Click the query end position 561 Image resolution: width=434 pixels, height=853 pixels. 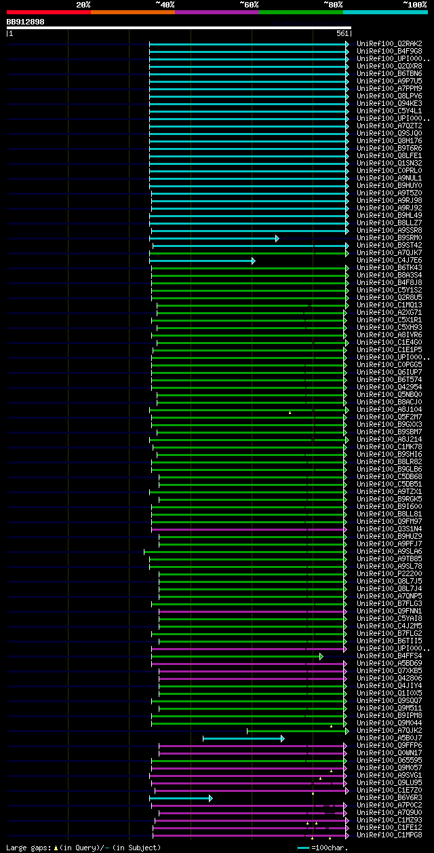(x=342, y=33)
